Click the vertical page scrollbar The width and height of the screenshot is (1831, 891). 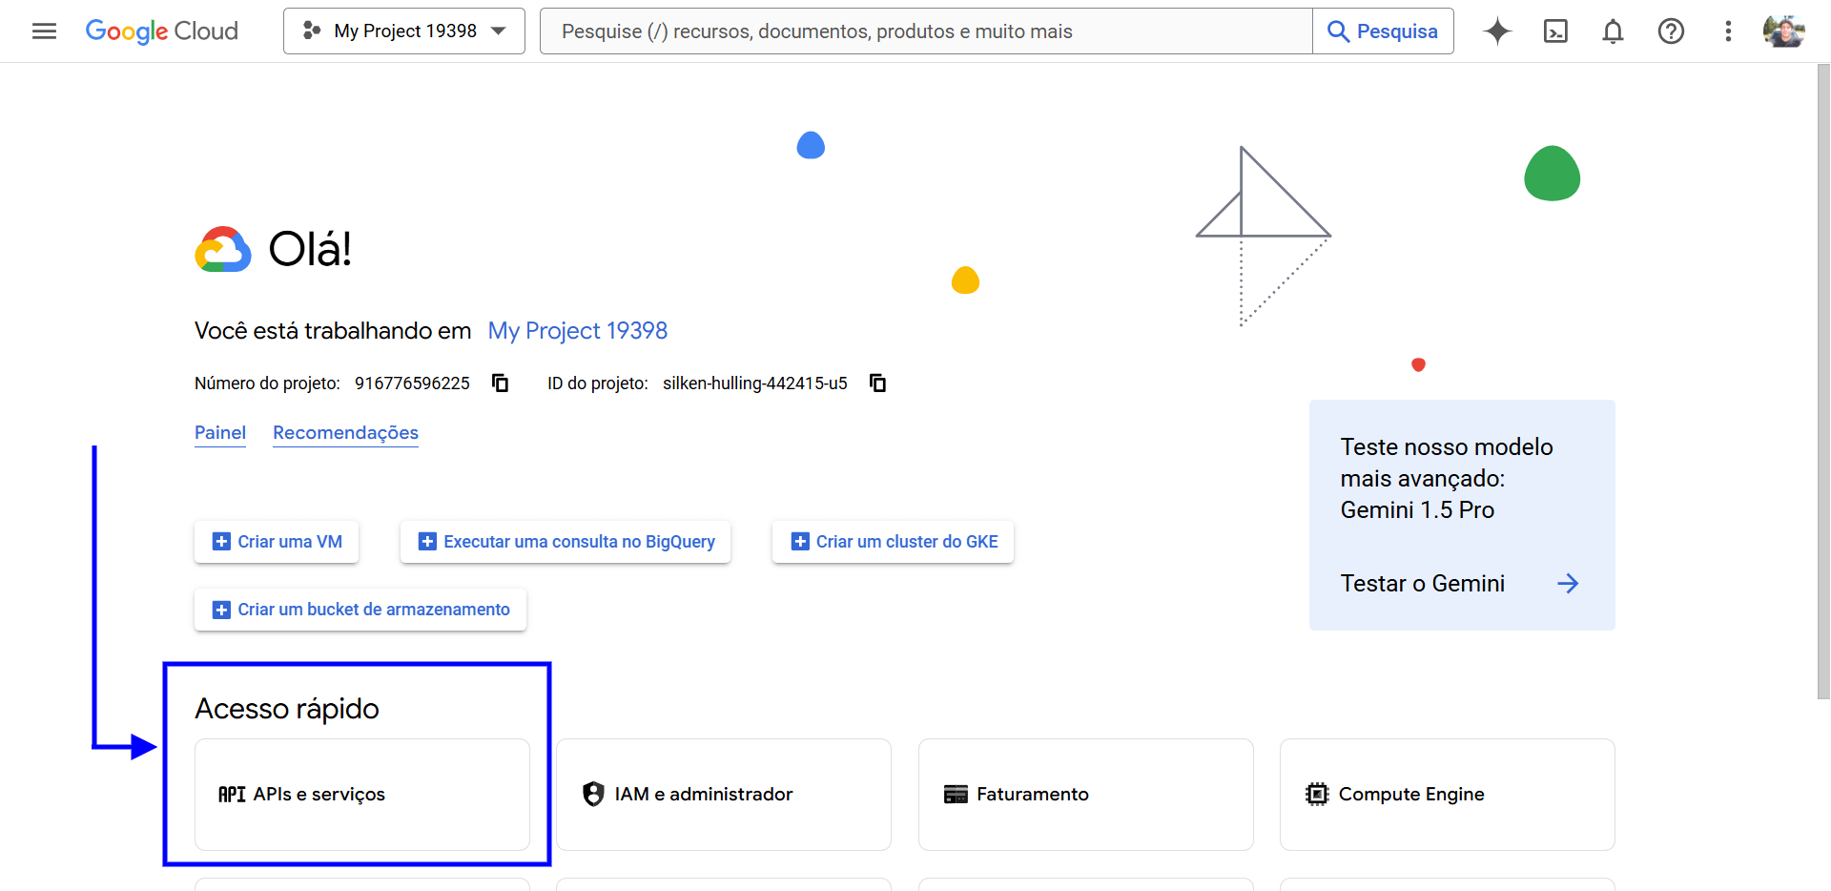1823,382
